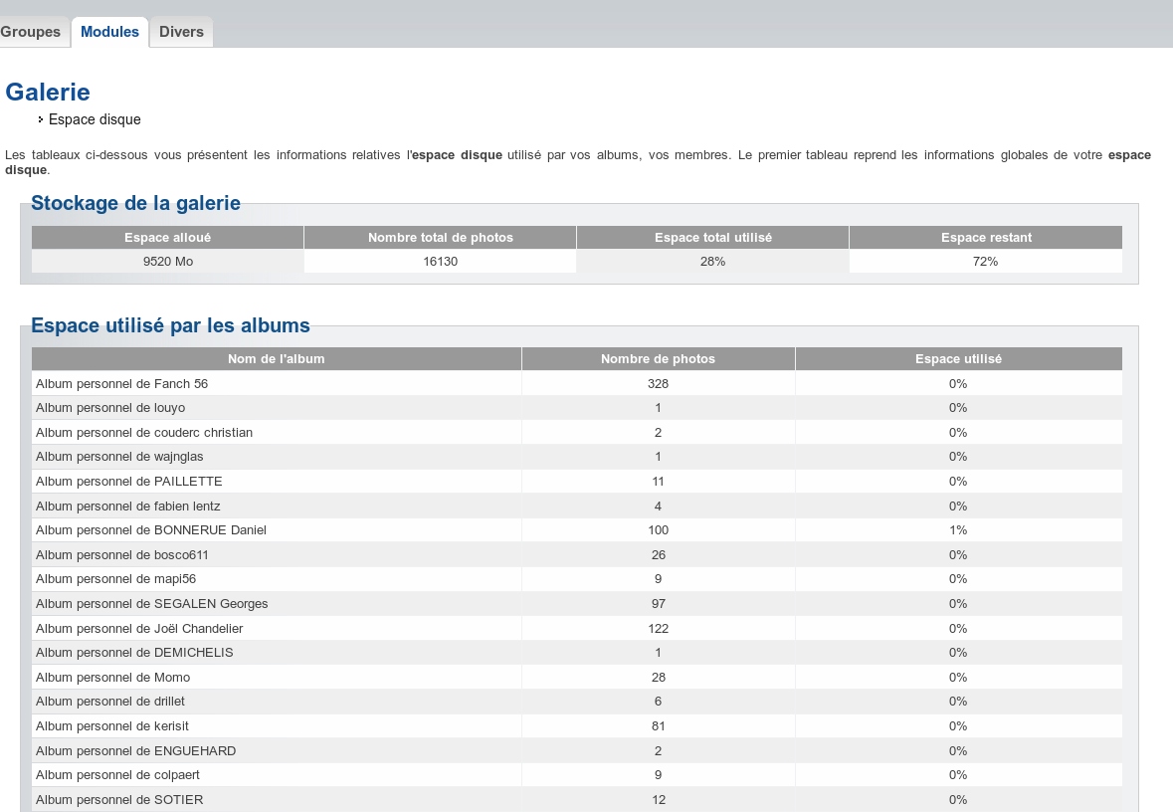This screenshot has width=1173, height=812.
Task: Select the 72% remaining space value
Action: (x=986, y=261)
